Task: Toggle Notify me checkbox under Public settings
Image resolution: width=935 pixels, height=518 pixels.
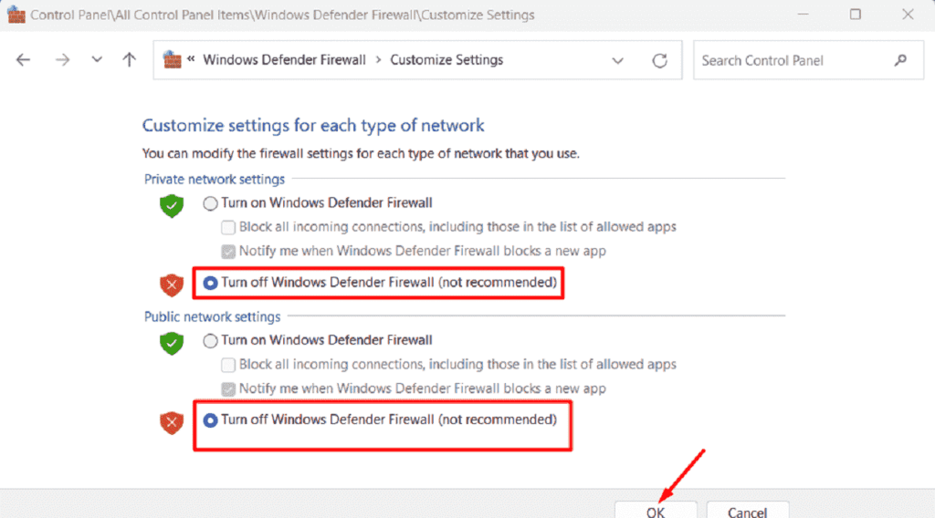Action: [x=227, y=388]
